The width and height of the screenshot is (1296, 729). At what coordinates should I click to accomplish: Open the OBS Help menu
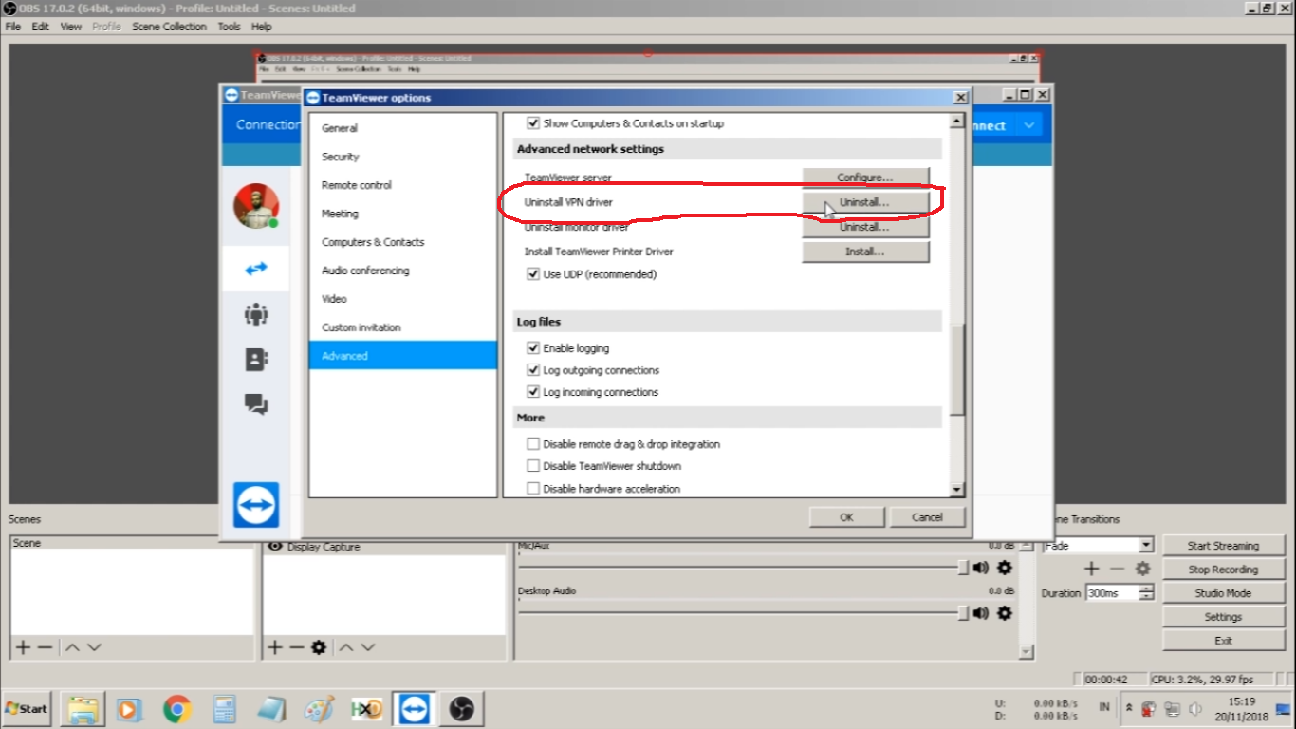pyautogui.click(x=262, y=27)
